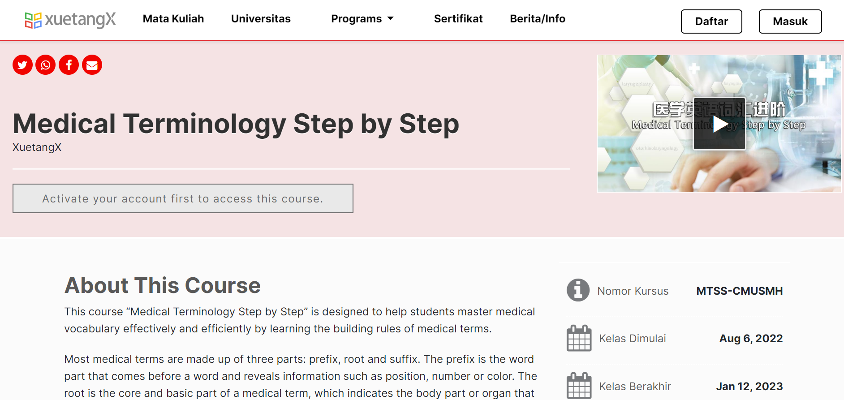Click the Daftar button
844x400 pixels.
point(711,22)
